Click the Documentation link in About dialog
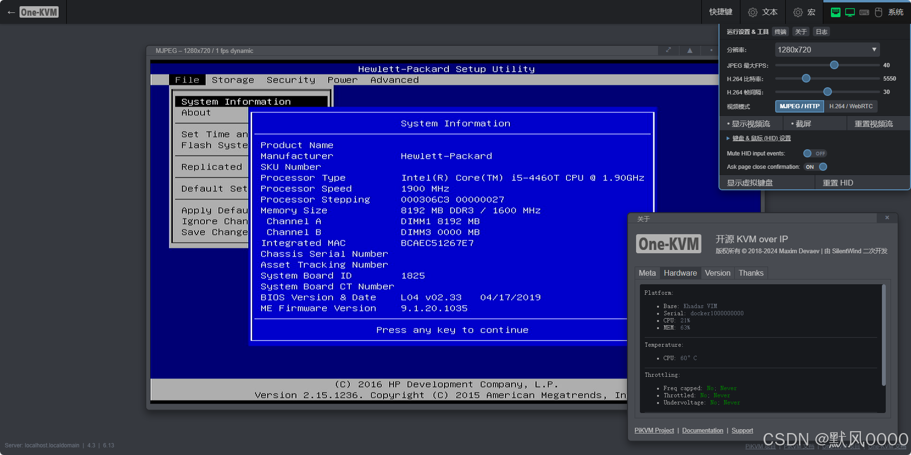Screen dimensions: 911x455 click(x=702, y=430)
